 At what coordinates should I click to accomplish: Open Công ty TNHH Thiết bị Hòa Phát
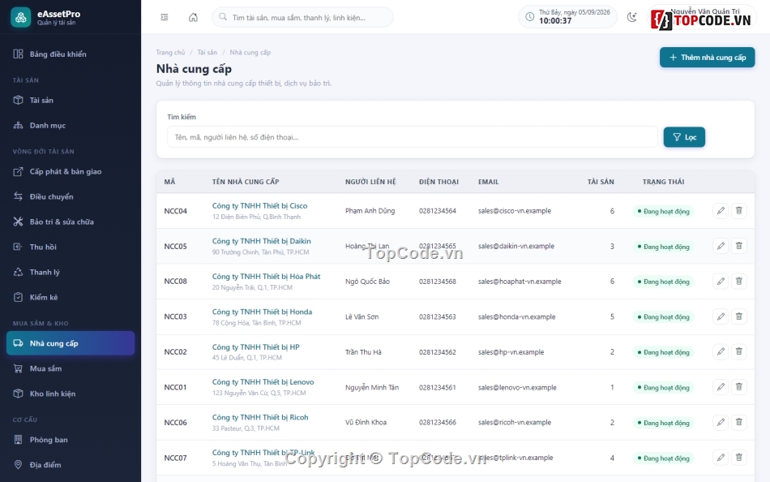(x=266, y=277)
